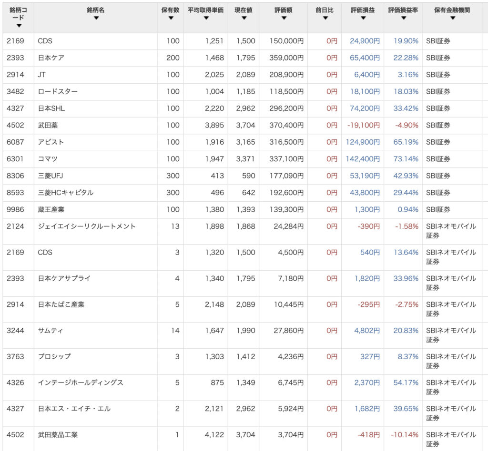Click profit value 43,800円

click(x=365, y=193)
